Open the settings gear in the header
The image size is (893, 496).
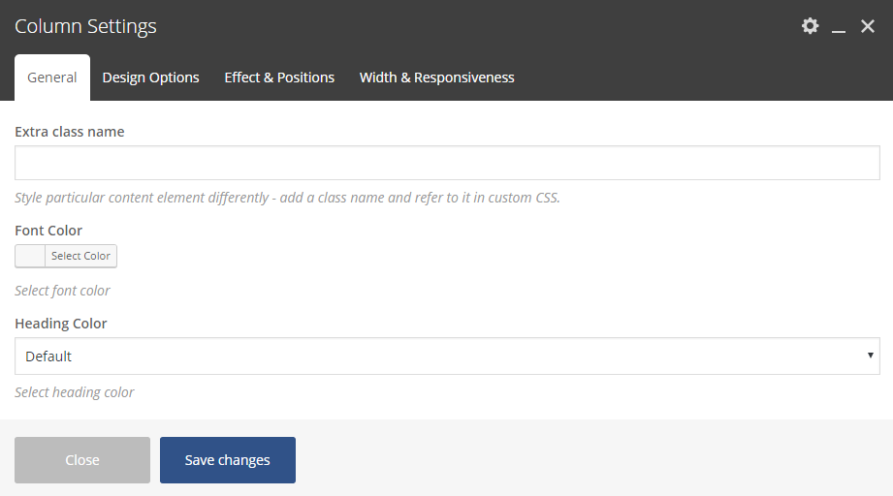click(x=810, y=26)
